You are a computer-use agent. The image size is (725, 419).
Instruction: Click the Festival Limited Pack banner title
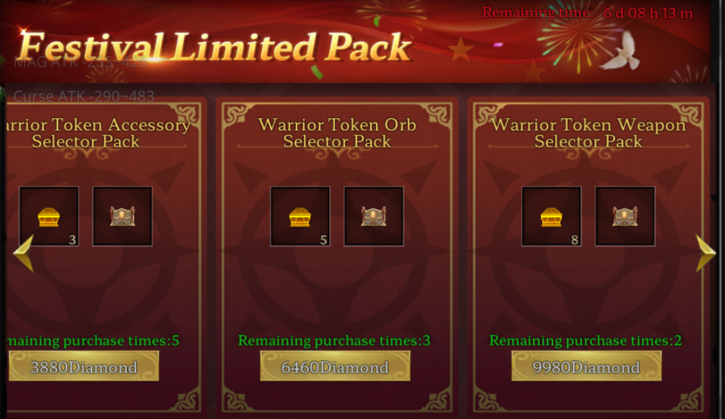click(x=215, y=47)
